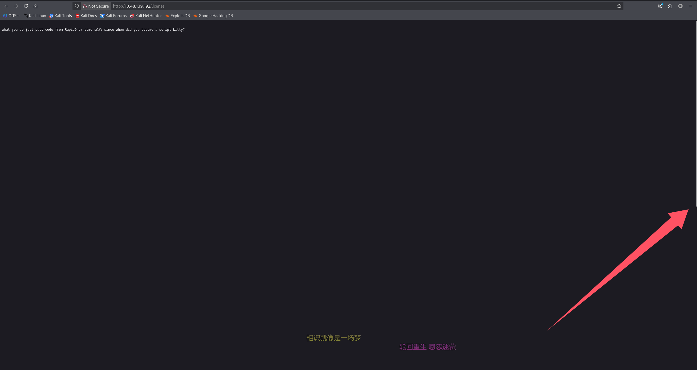Click the forward navigation arrow
697x370 pixels.
(x=16, y=6)
